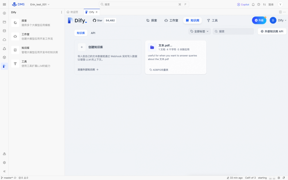Viewport: 288px width, 180px height.
Task: Select the Dify icon in left sidebar
Action: (5, 66)
